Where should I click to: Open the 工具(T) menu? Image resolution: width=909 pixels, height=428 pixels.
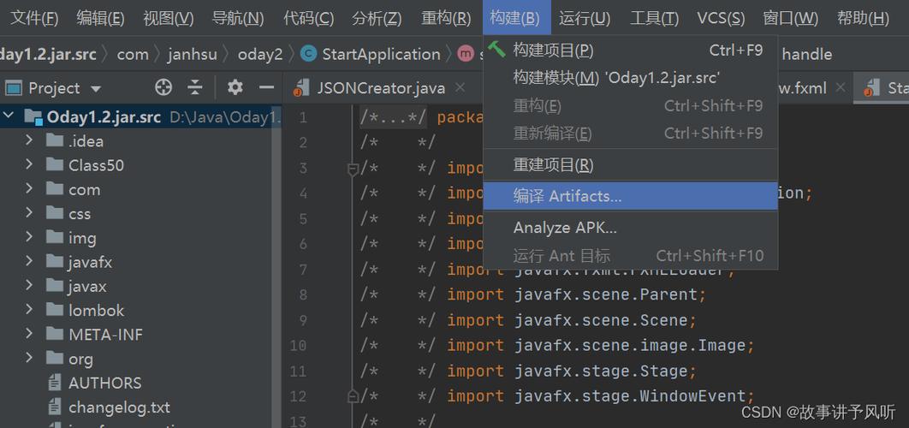tap(655, 18)
